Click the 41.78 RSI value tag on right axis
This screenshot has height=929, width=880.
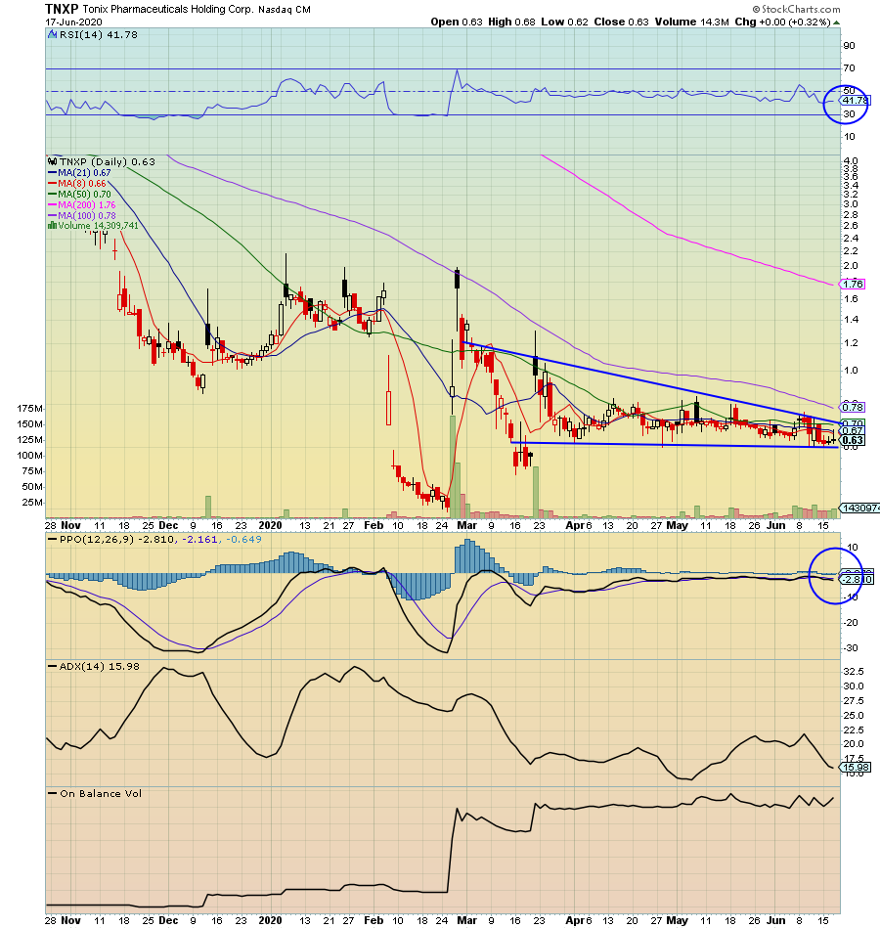point(856,101)
